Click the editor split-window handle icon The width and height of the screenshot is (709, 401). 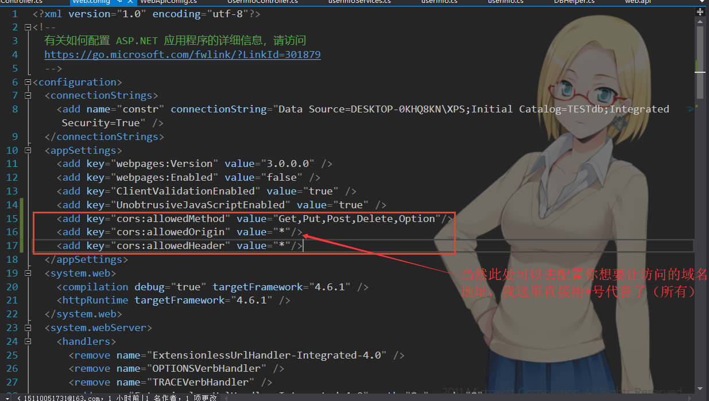pos(700,11)
